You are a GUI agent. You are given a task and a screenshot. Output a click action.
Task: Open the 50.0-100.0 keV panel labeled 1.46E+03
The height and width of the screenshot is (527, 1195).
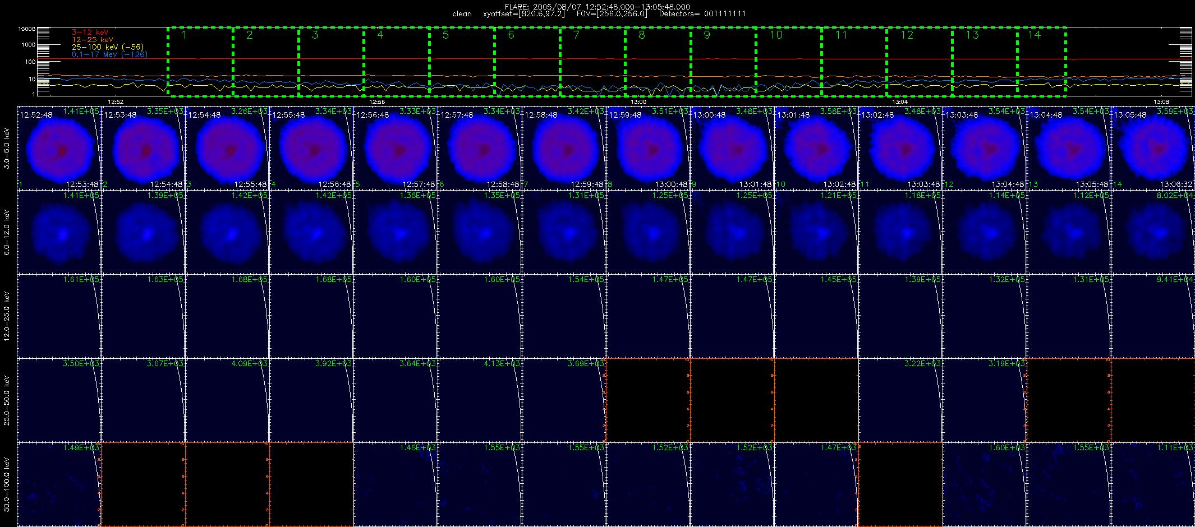click(x=396, y=484)
